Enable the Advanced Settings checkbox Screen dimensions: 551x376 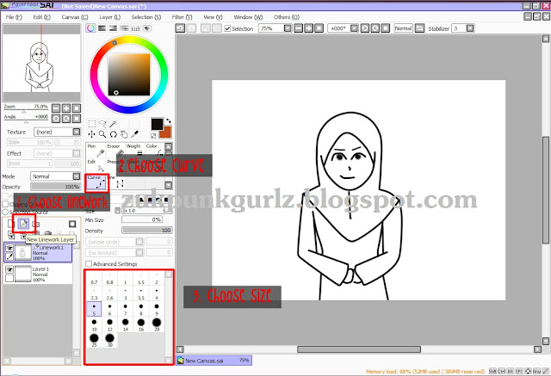tap(89, 263)
